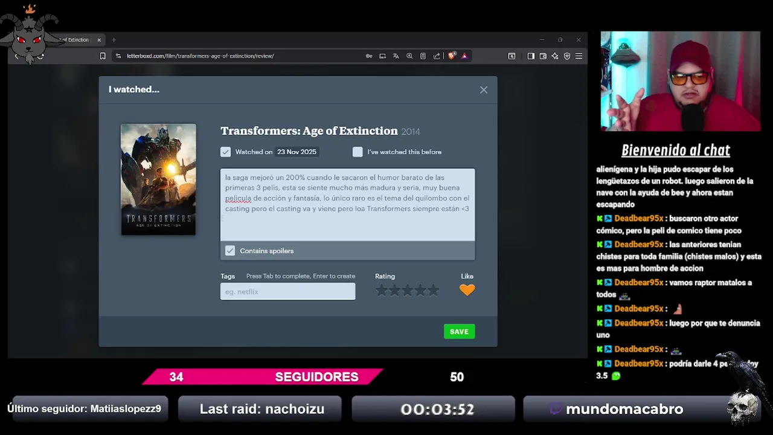Tick the 'I've watched this before' checkbox
Viewport: 773px width, 435px height.
point(358,152)
